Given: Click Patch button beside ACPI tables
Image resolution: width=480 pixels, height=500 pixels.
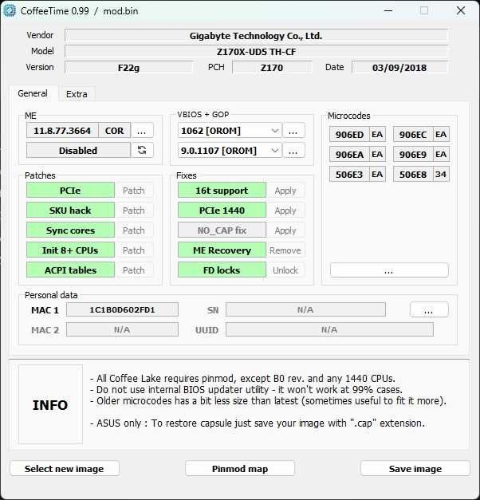Looking at the screenshot, I should (x=134, y=270).
